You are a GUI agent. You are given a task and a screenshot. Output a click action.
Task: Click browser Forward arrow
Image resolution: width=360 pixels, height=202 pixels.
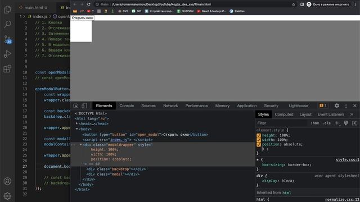coord(82,4)
